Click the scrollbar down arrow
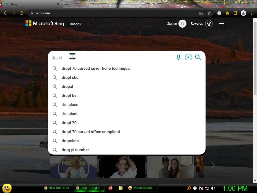Screen dimensions: 257x193 [x=255, y=181]
